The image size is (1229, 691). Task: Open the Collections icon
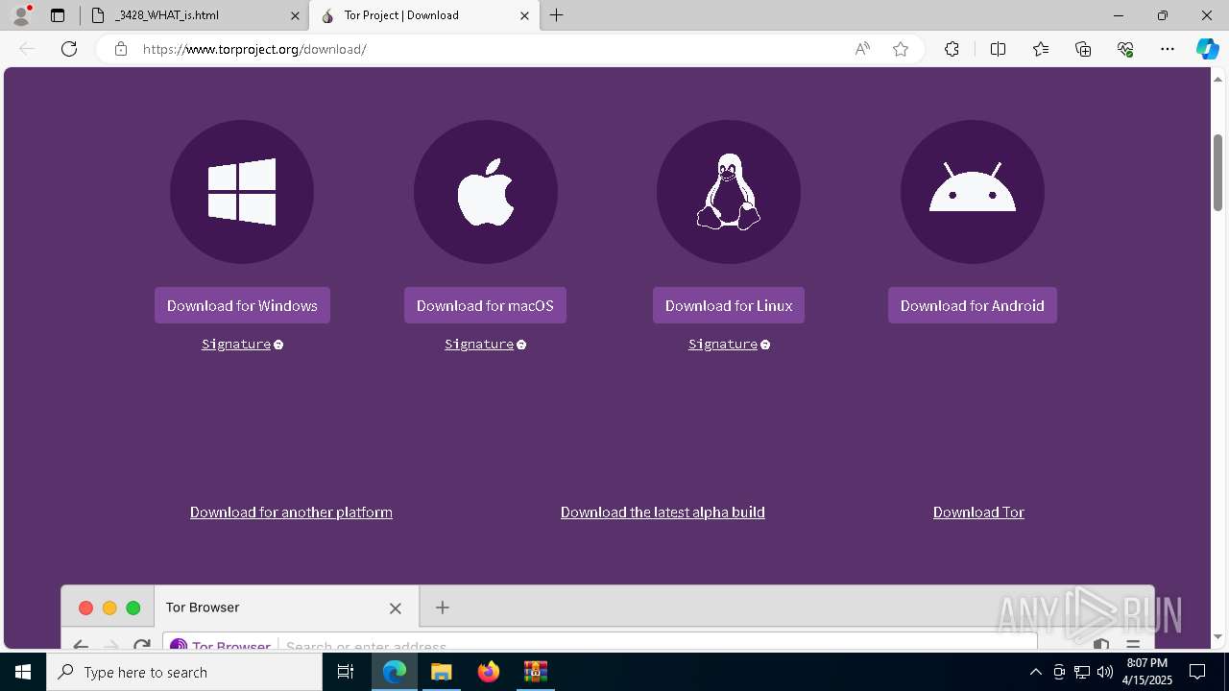1083,49
